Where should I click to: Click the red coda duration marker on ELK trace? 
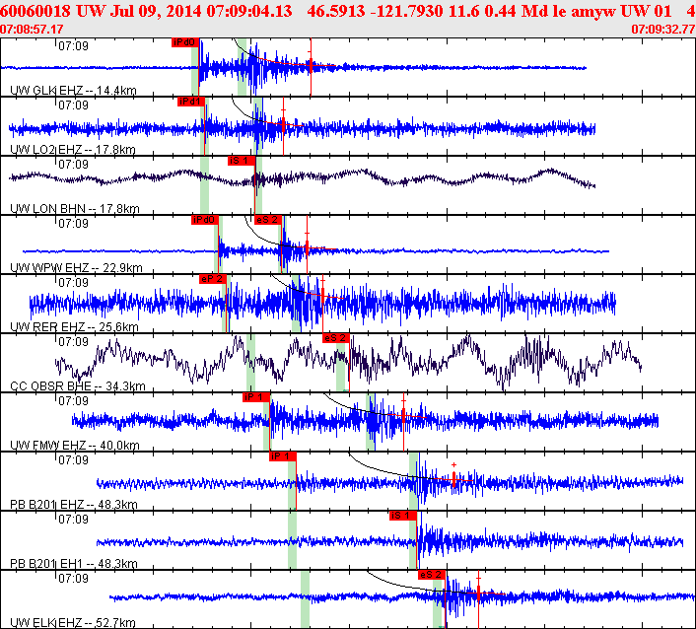[478, 594]
